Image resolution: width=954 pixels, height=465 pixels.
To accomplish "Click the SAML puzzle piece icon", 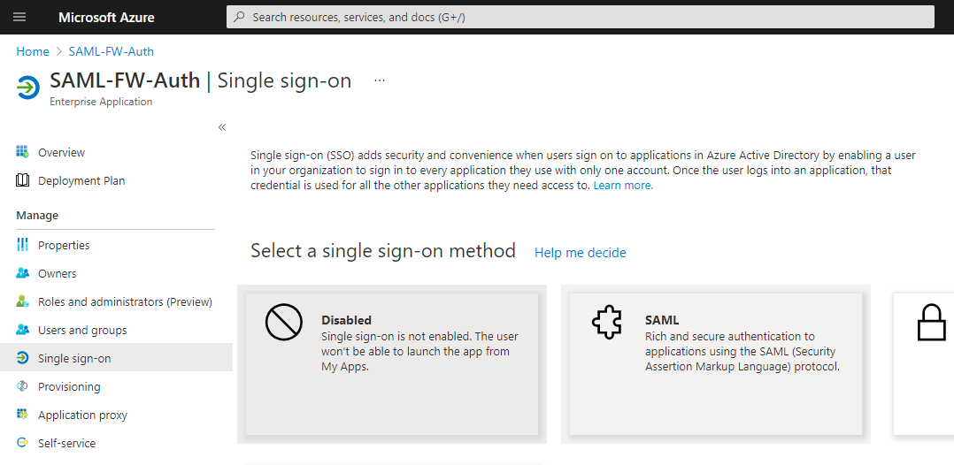I will 607,324.
